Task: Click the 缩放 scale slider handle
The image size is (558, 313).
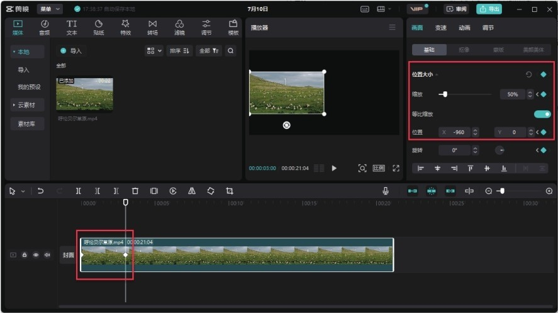Action: (445, 94)
